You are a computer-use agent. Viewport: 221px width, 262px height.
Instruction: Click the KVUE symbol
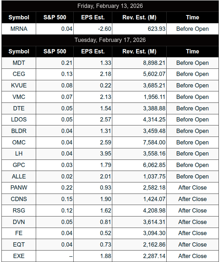point(19,86)
